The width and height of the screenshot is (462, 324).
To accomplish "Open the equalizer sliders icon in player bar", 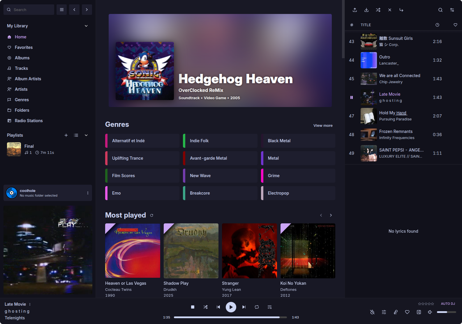I will 384,312.
